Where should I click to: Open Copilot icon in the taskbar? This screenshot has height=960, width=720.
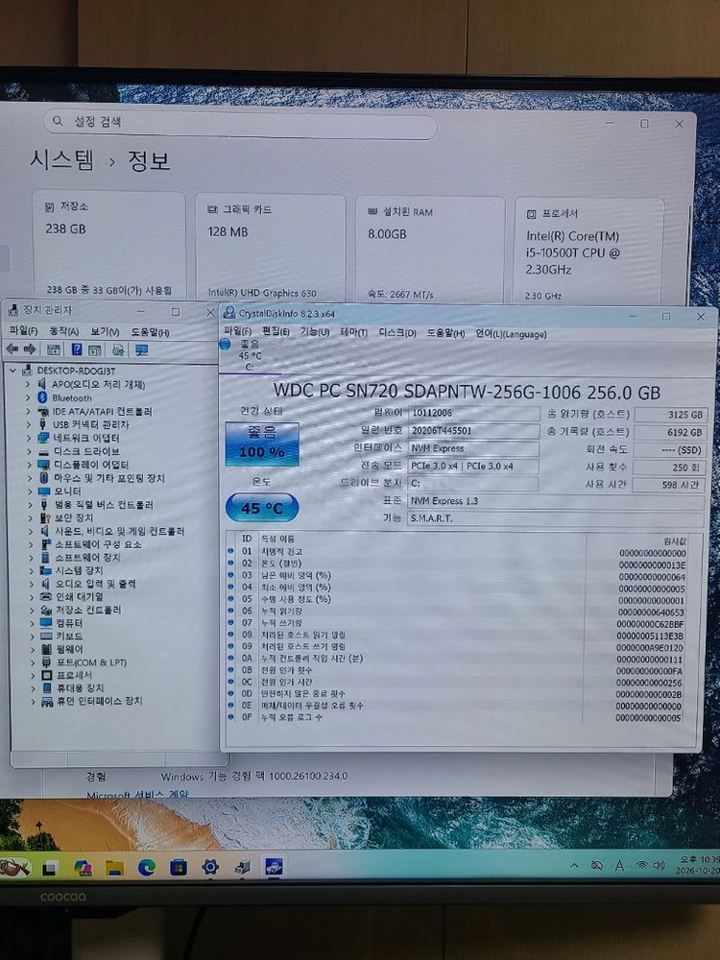pyautogui.click(x=82, y=868)
